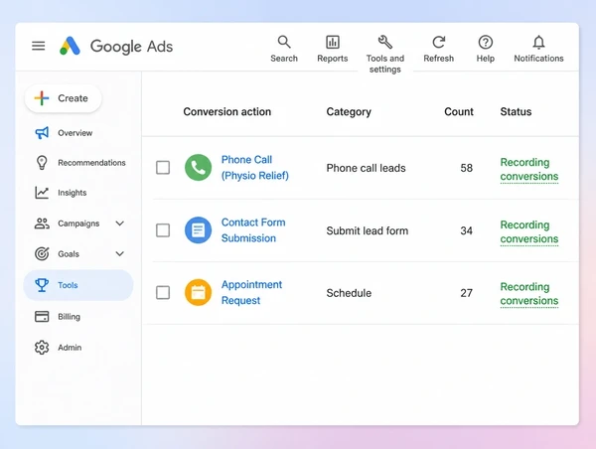Viewport: 596px width, 449px height.
Task: Open the Goals sidebar label
Action: [69, 253]
